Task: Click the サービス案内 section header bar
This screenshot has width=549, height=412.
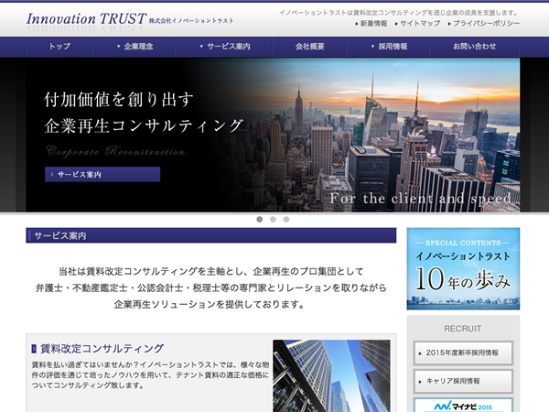Action: coord(211,235)
